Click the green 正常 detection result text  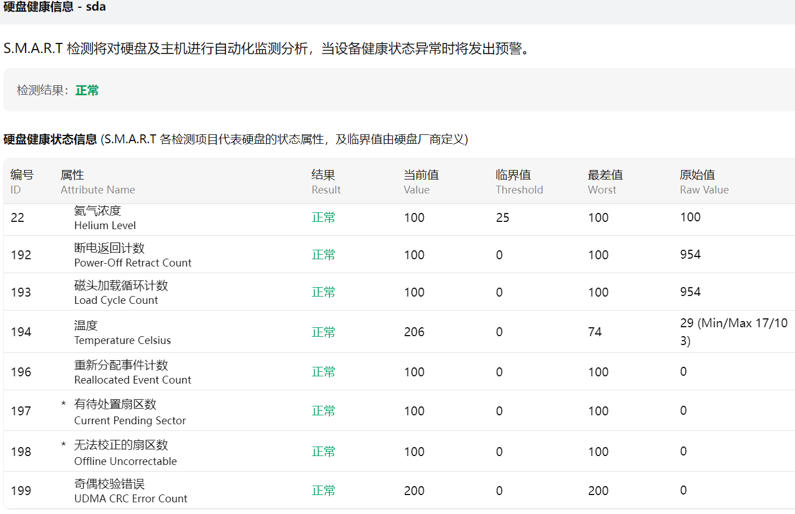tap(87, 90)
